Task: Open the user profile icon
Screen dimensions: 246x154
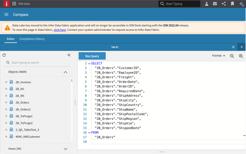Action: 207,4
